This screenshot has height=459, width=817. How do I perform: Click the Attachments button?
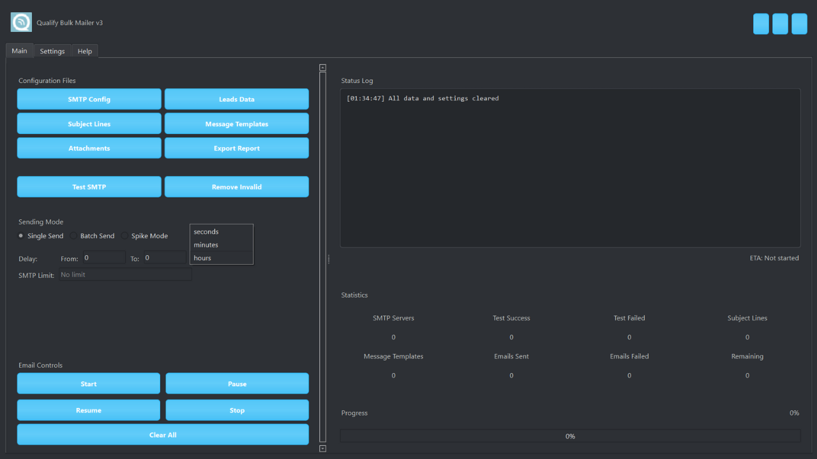pyautogui.click(x=89, y=148)
